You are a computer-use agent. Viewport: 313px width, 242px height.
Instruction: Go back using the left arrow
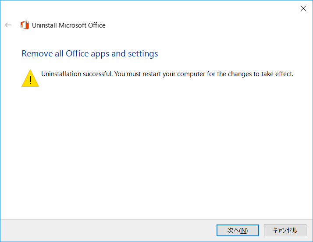click(x=8, y=25)
